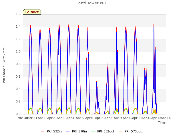Screen dimensions: 183x137
Task: Click the PRI_570out legend label
Action: 133,131
